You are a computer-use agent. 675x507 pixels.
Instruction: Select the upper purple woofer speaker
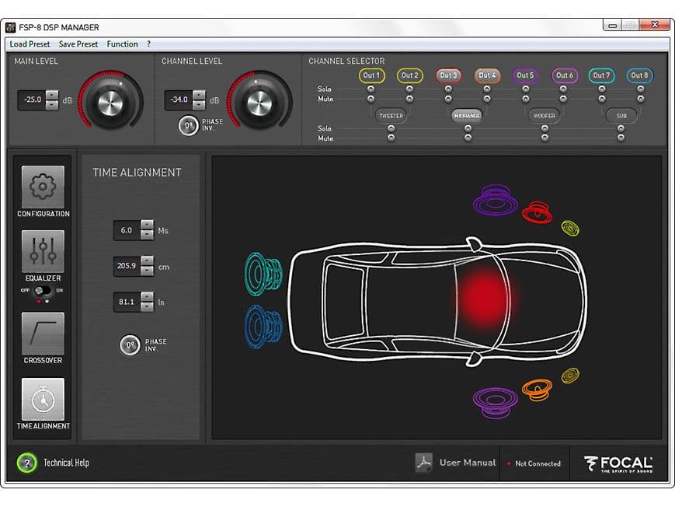click(x=496, y=200)
